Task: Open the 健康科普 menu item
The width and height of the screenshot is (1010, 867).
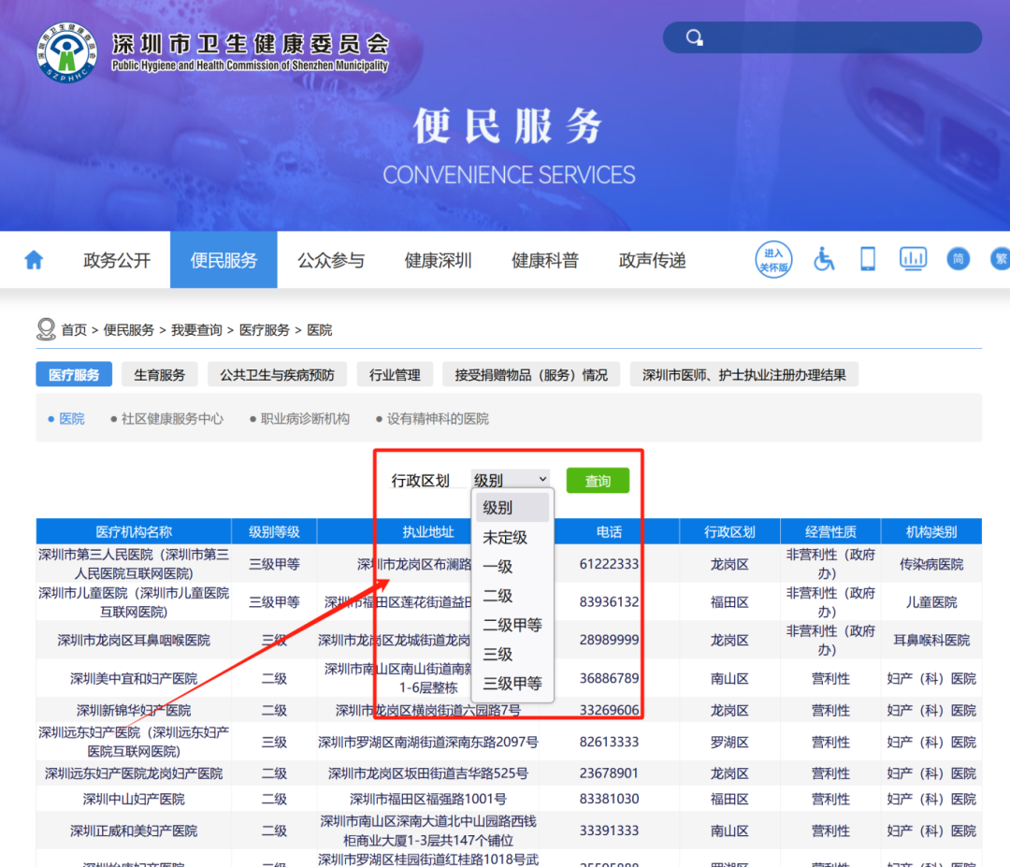Action: (x=545, y=259)
